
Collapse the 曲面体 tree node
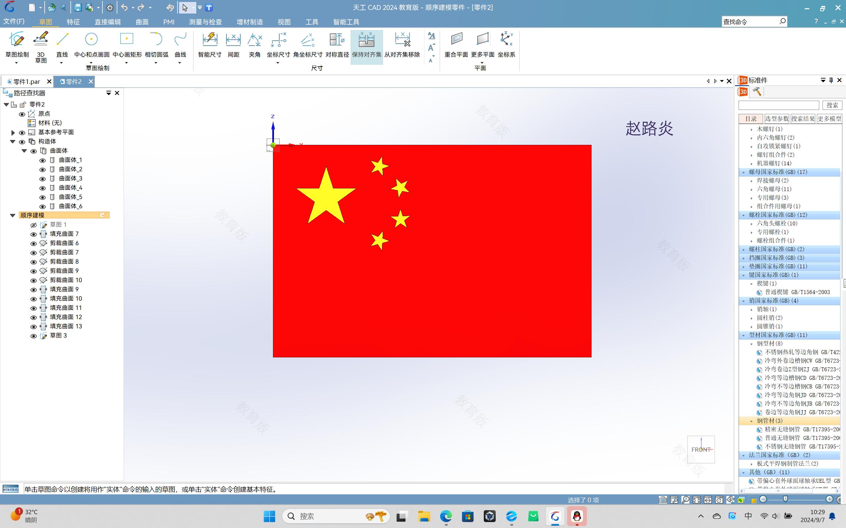24,151
